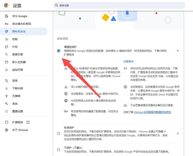Click the accessibility person icon
The image size is (193, 156).
(x=7, y=96)
